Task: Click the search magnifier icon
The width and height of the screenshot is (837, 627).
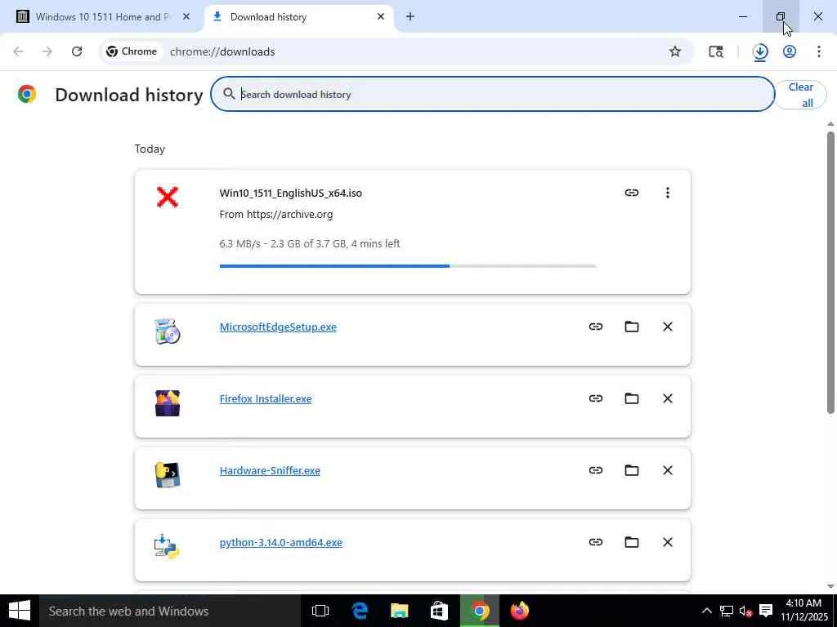Action: tap(229, 94)
